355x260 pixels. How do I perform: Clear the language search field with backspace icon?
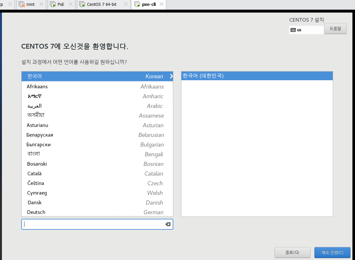pyautogui.click(x=168, y=224)
